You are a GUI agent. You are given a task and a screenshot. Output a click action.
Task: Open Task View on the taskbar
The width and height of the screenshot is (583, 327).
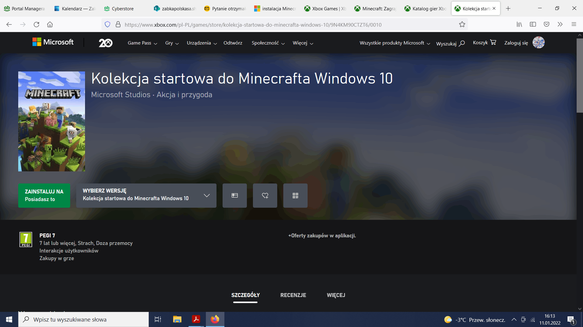point(158,319)
